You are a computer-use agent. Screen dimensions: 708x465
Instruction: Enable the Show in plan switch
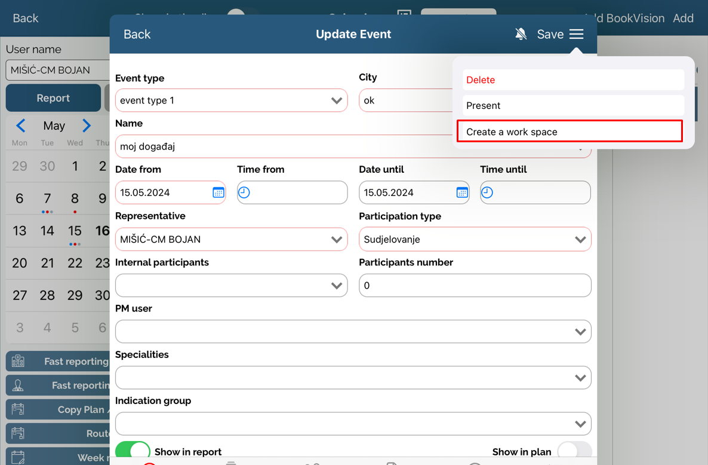tap(574, 452)
